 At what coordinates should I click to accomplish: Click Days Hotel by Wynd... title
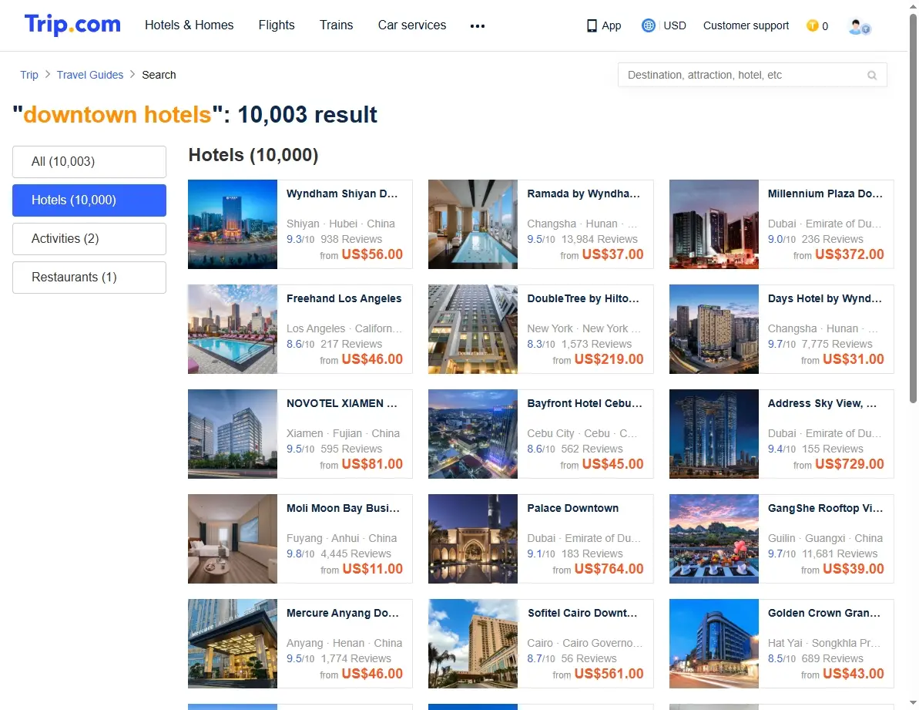[x=825, y=299]
